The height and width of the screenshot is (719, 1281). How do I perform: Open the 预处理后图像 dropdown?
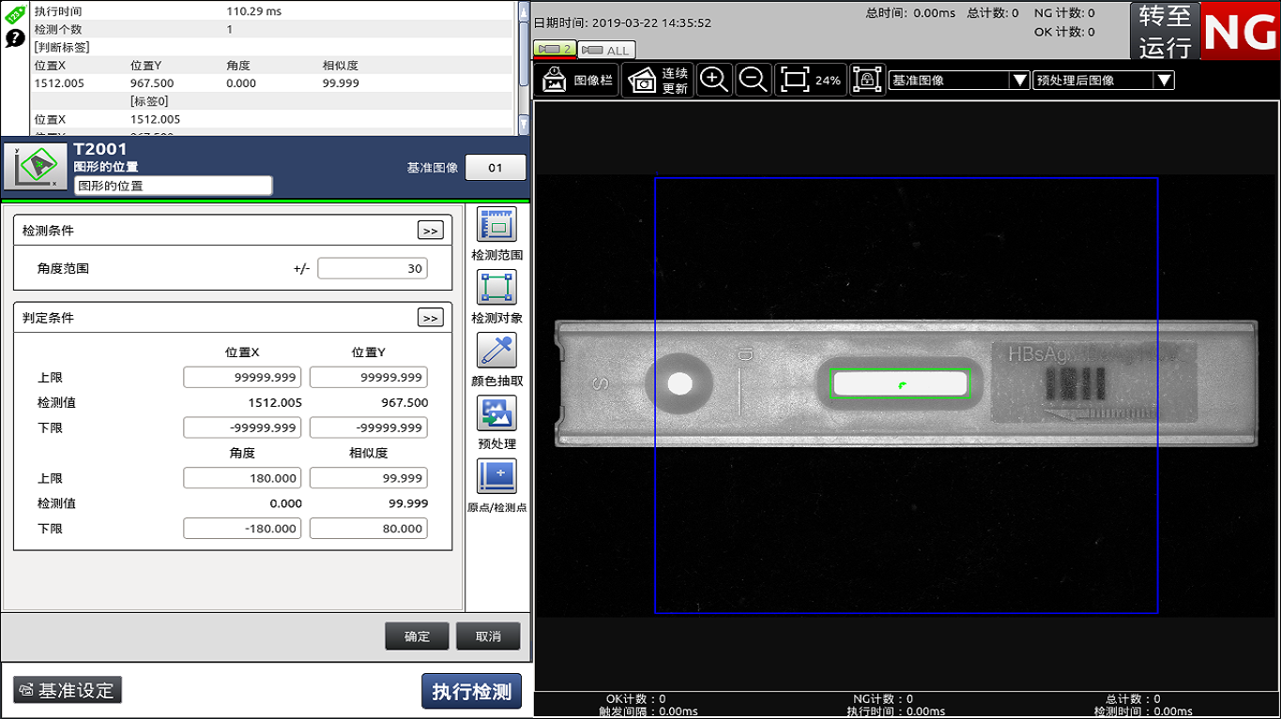point(1104,81)
